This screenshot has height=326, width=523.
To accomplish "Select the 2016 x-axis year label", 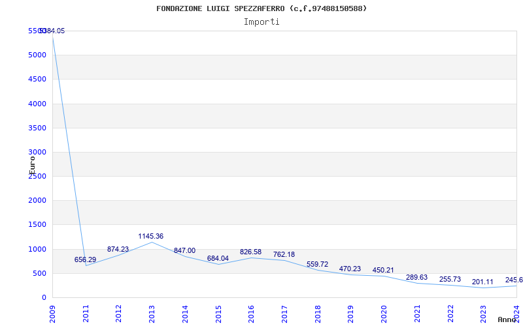I will (251, 311).
